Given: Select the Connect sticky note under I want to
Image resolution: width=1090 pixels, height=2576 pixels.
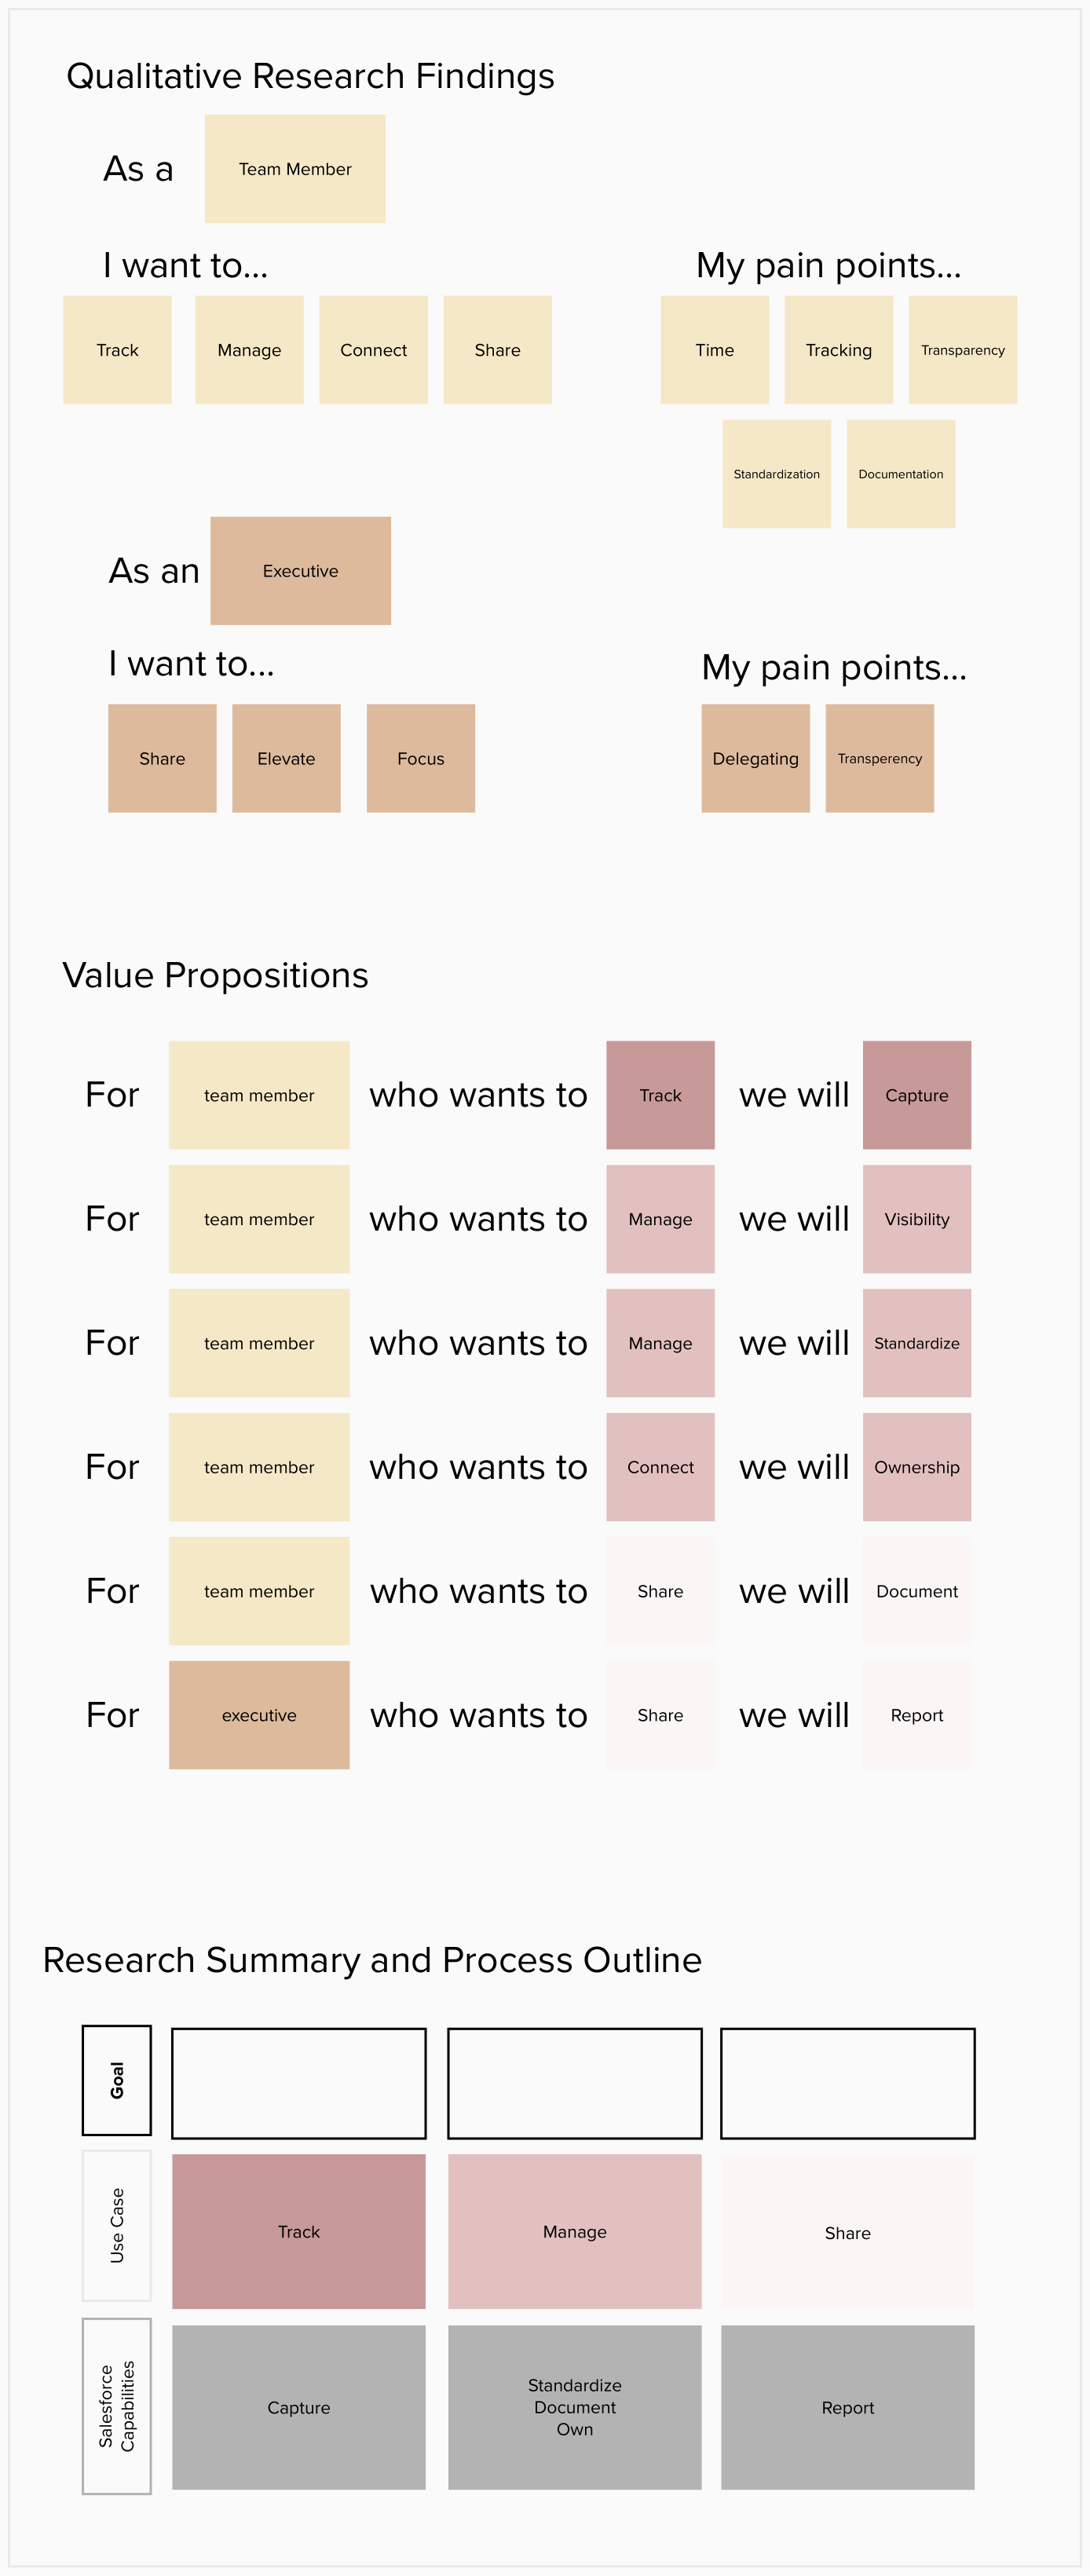Looking at the screenshot, I should tap(373, 350).
